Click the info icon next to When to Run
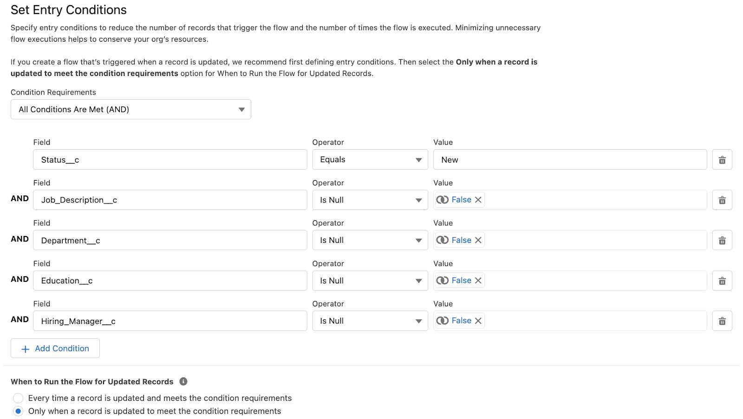The height and width of the screenshot is (419, 743). pos(183,381)
